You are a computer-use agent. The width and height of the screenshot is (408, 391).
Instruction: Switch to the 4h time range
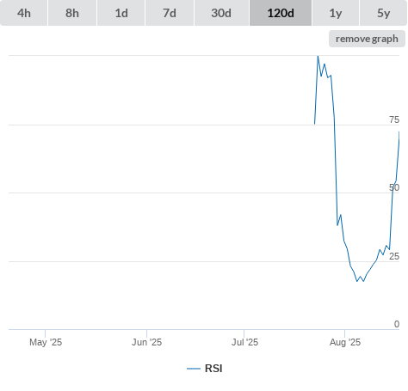click(x=24, y=13)
